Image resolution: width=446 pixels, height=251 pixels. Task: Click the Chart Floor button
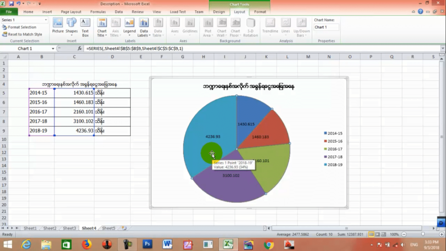tap(236, 27)
